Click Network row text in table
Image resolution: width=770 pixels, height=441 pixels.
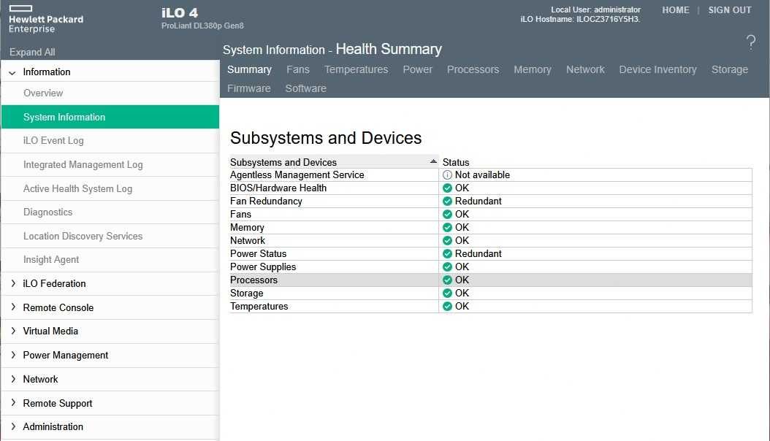click(x=248, y=241)
